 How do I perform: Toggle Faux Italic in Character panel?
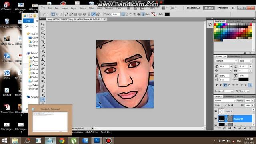(220, 85)
